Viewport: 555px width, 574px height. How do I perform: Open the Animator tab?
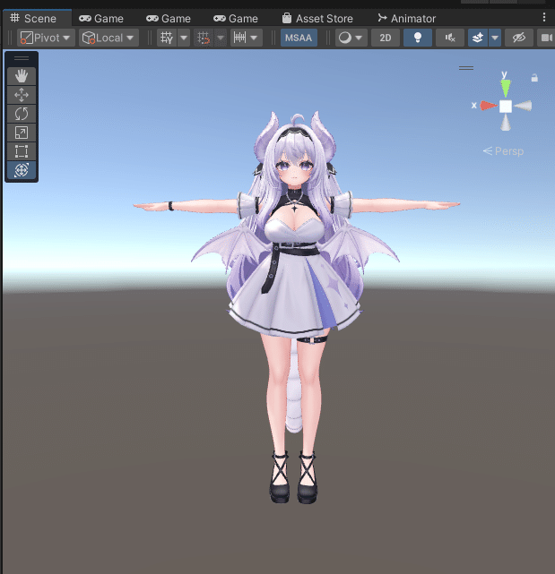[x=407, y=18]
